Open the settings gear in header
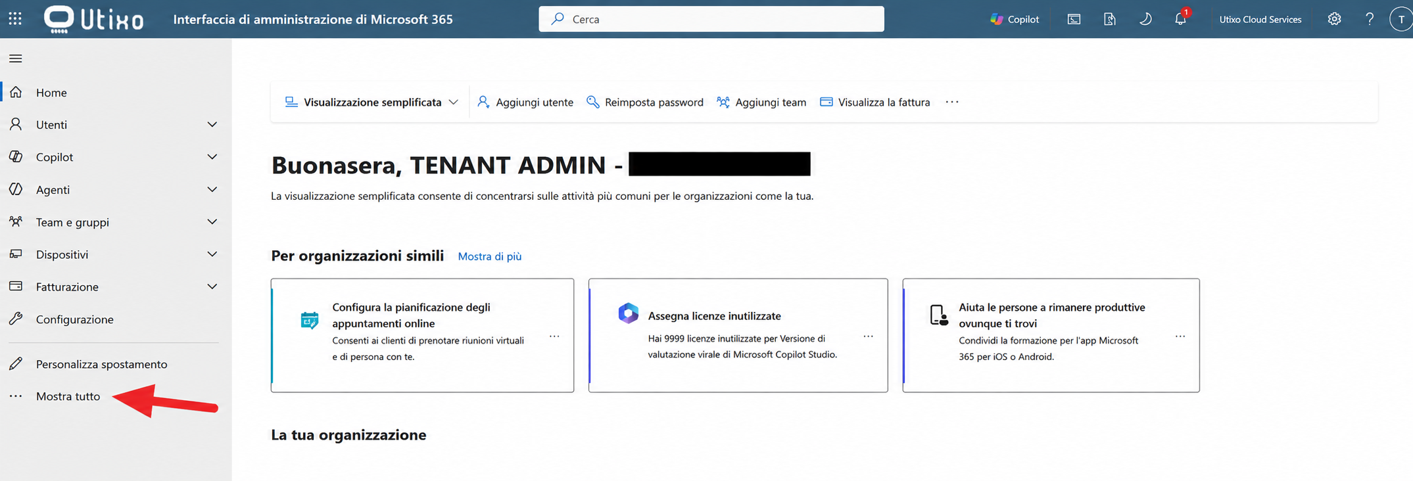This screenshot has height=481, width=1413. point(1334,19)
